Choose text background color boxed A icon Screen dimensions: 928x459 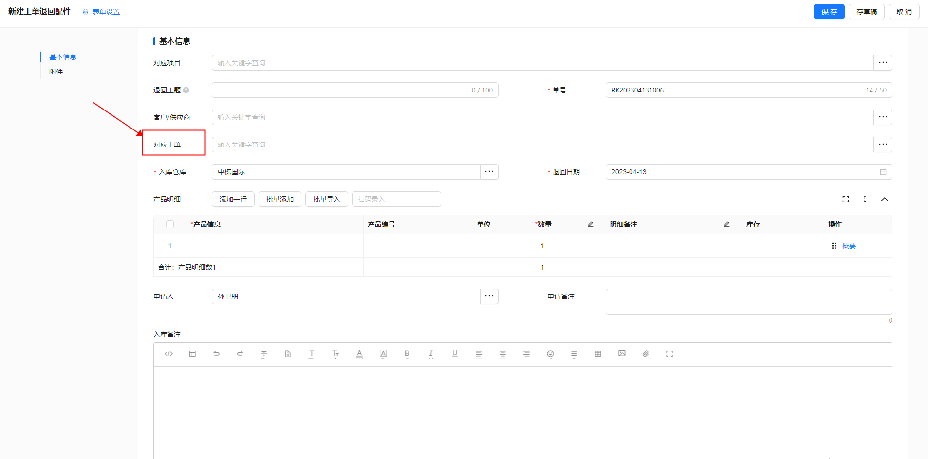point(383,354)
